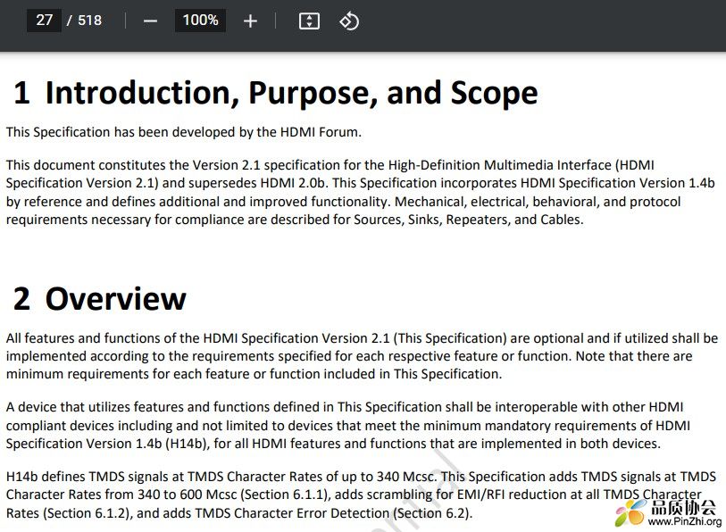
Task: Click the text '(Section 6.2)' at paragraph end
Action: click(x=431, y=513)
